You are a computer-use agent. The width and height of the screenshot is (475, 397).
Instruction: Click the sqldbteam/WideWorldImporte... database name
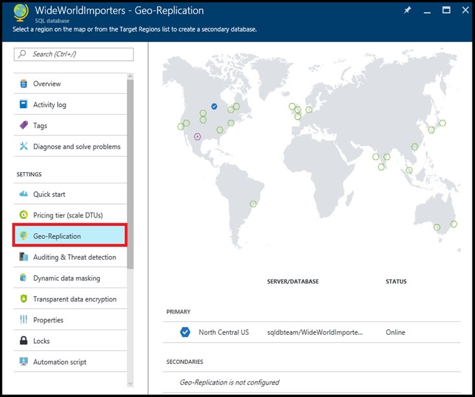(315, 332)
